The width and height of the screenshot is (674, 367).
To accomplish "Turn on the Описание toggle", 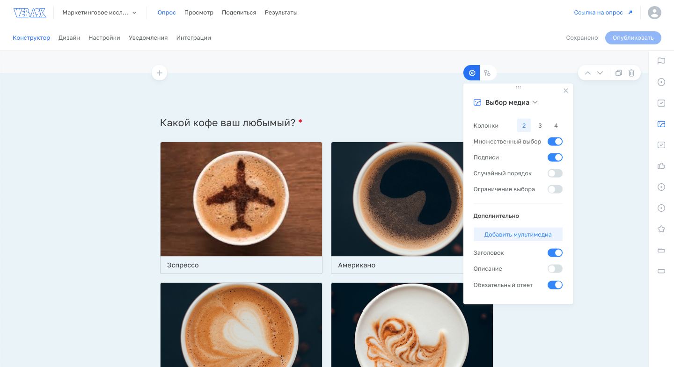I will (x=555, y=269).
